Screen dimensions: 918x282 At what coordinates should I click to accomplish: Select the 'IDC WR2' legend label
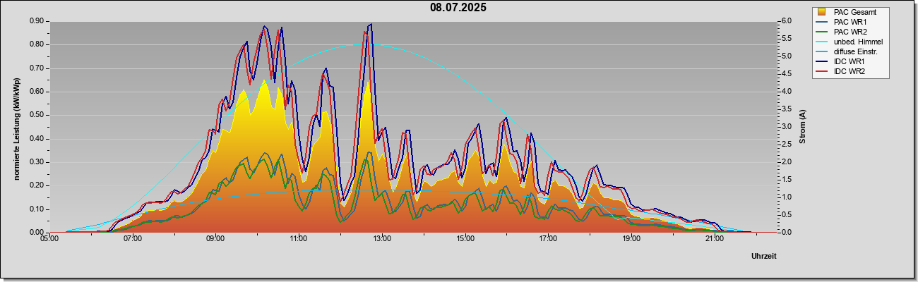click(x=850, y=71)
